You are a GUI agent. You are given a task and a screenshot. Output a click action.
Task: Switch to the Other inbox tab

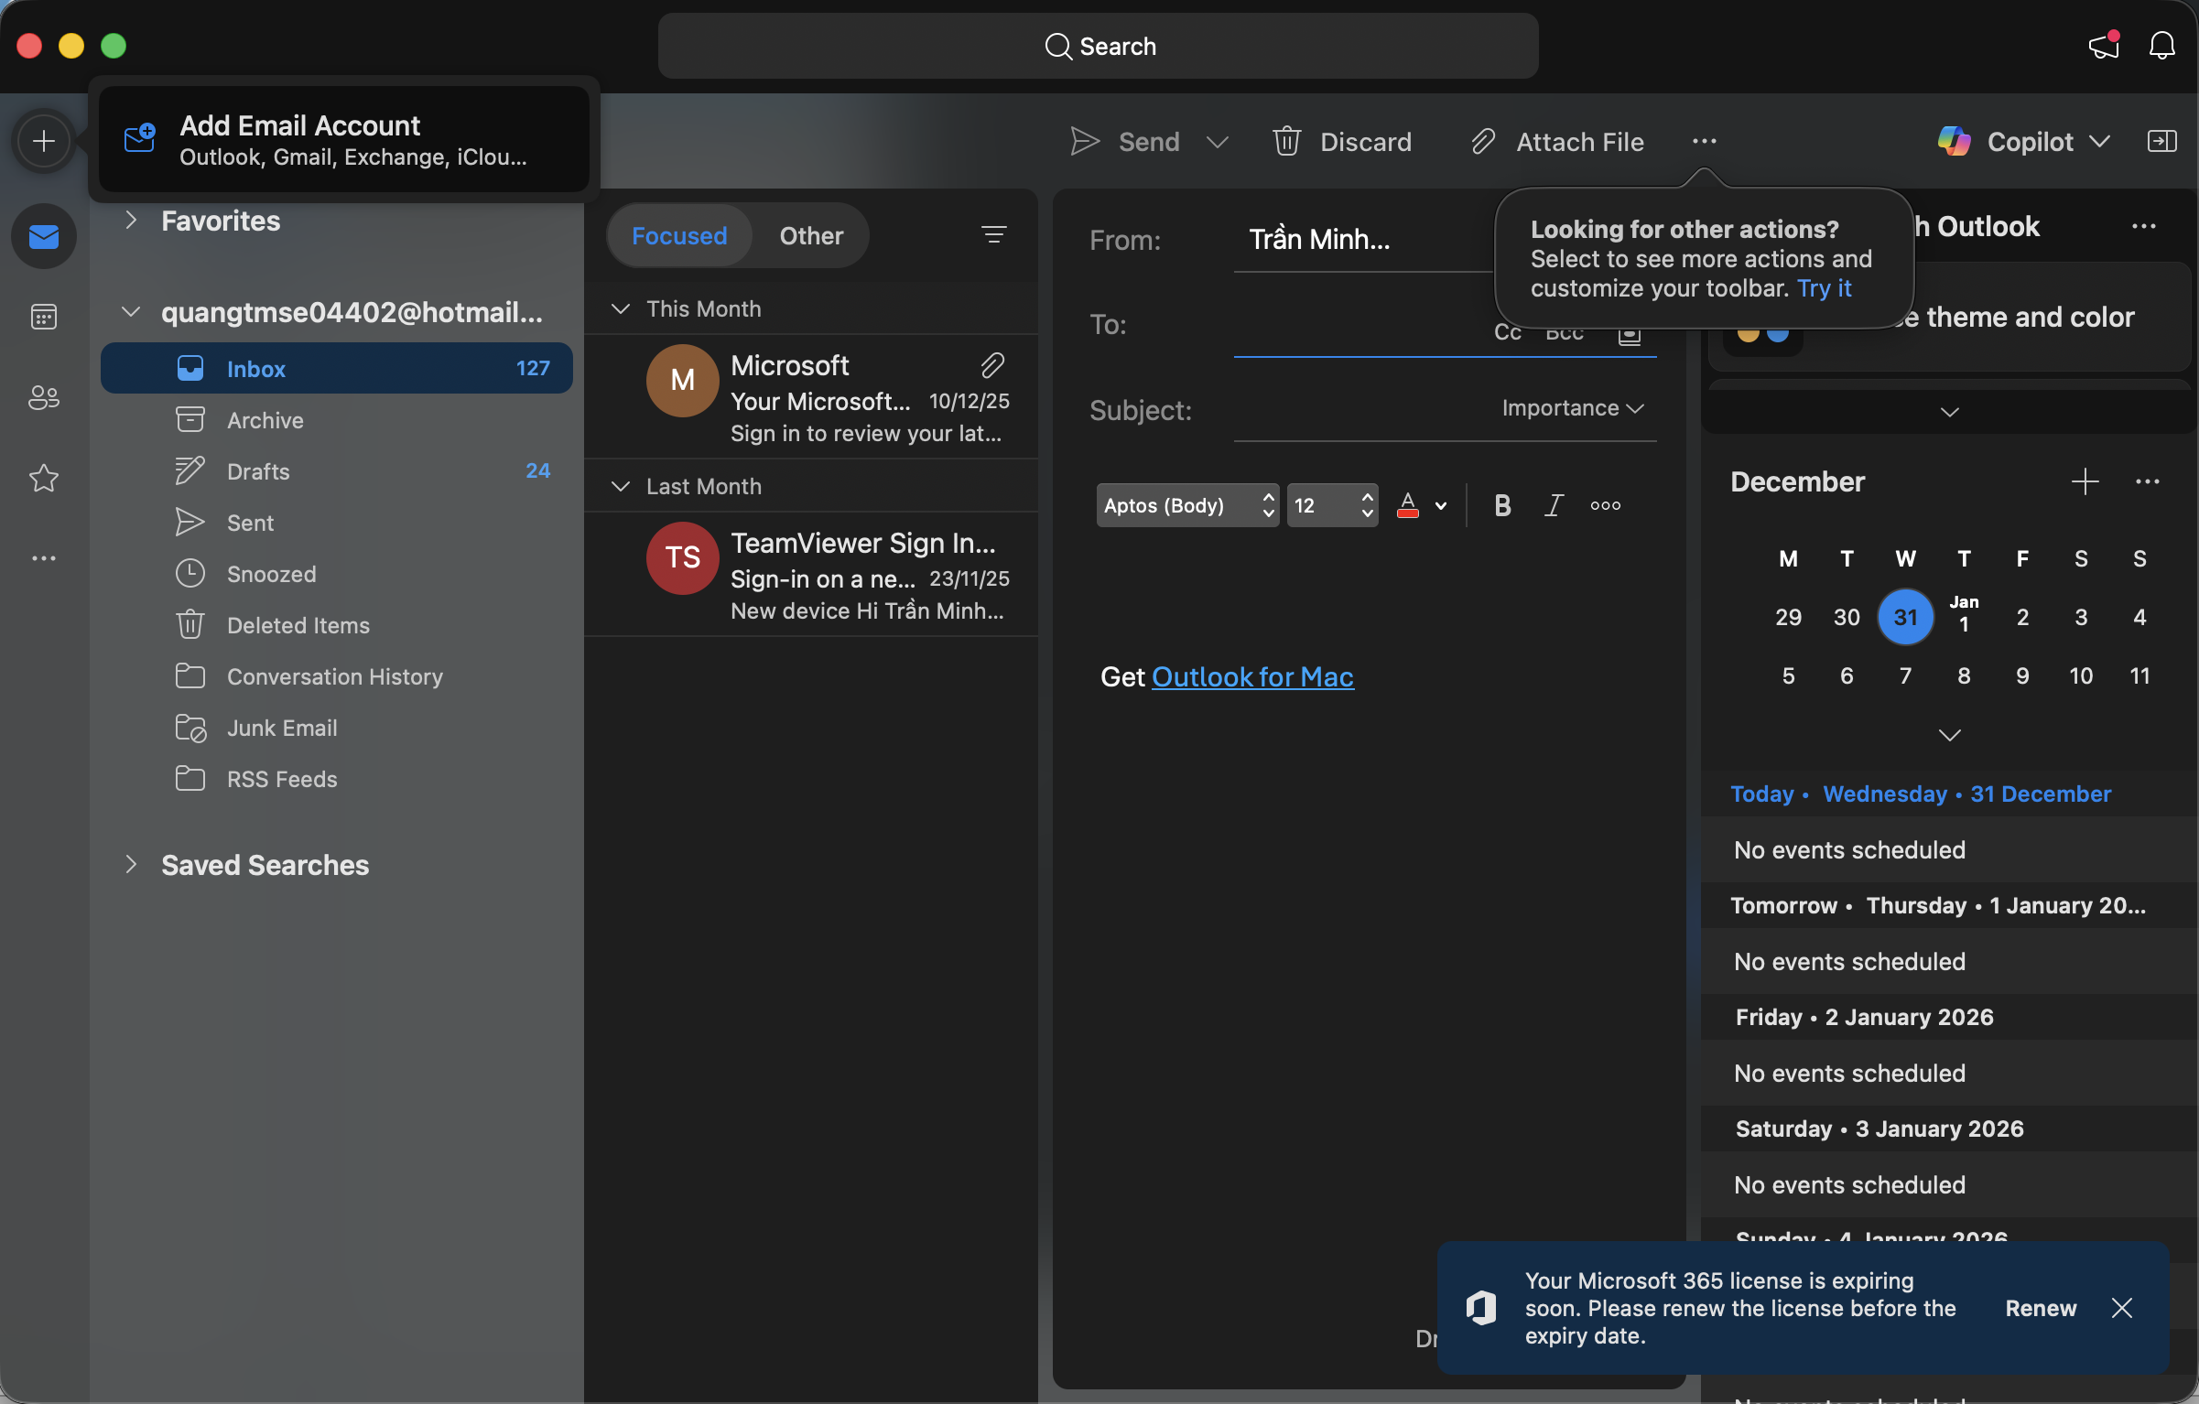[x=811, y=236]
